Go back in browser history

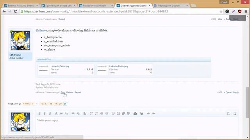[4, 11]
